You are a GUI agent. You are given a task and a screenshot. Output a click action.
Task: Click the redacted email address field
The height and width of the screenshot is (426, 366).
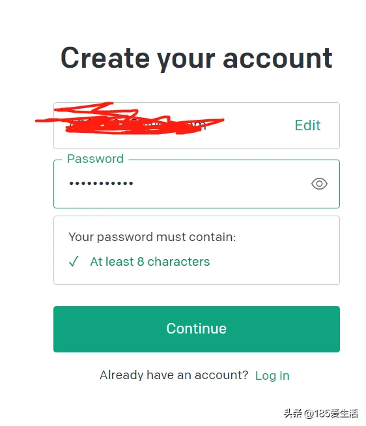pos(197,126)
